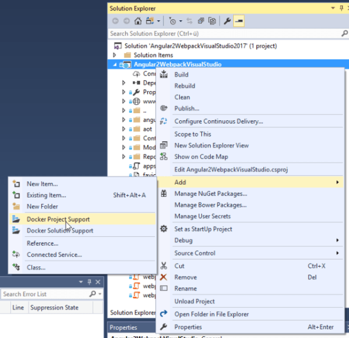Select Cut in the context menu
Viewport: 349px width, 338px height.
[x=250, y=266]
